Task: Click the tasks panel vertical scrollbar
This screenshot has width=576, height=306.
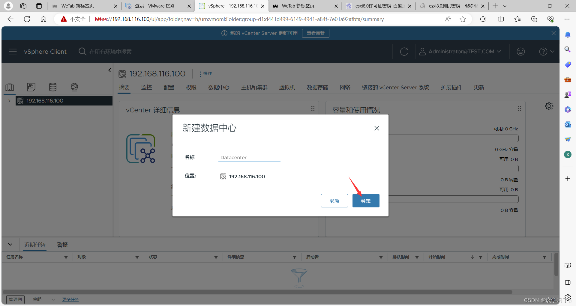Action: pos(556,264)
